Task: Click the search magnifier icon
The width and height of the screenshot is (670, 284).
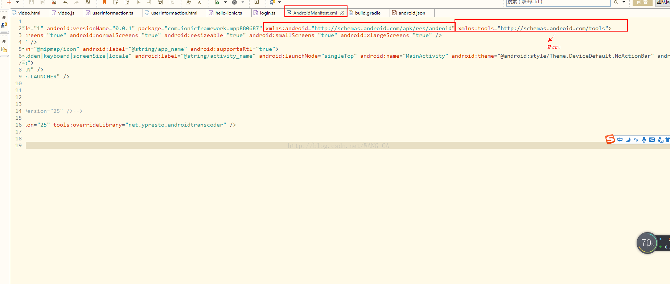Action: [616, 2]
